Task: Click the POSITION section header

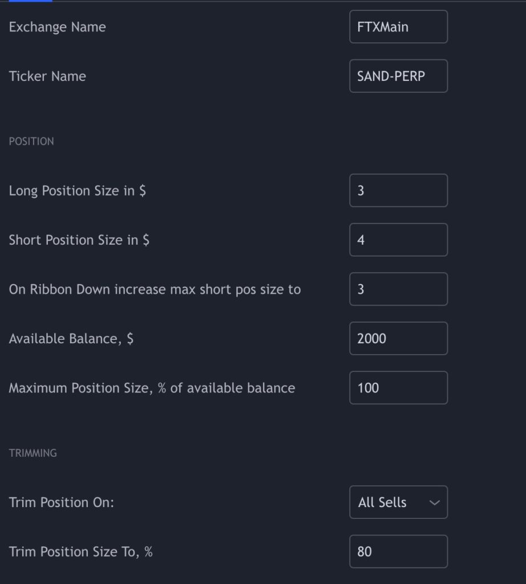Action: point(31,141)
